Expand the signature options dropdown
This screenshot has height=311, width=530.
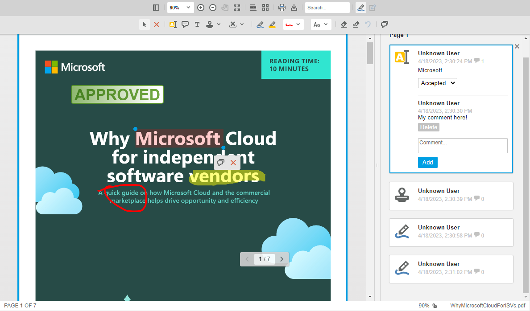click(x=242, y=25)
